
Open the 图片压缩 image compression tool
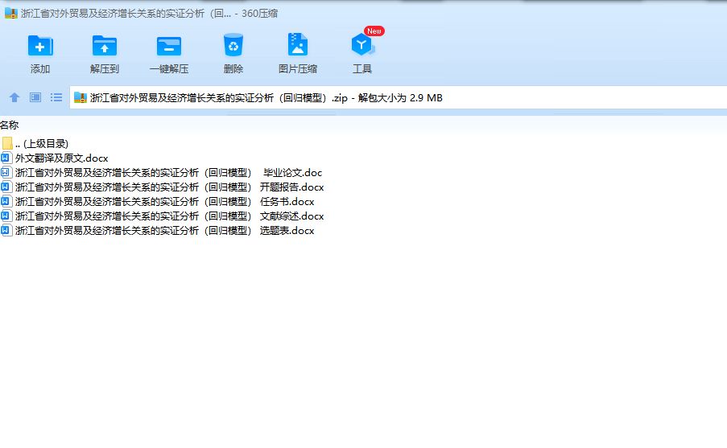(298, 45)
